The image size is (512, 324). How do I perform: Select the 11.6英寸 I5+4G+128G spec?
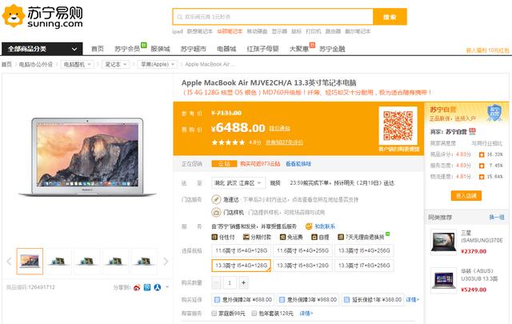pyautogui.click(x=242, y=250)
